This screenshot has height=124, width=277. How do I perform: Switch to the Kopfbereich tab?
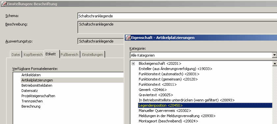click(33, 55)
